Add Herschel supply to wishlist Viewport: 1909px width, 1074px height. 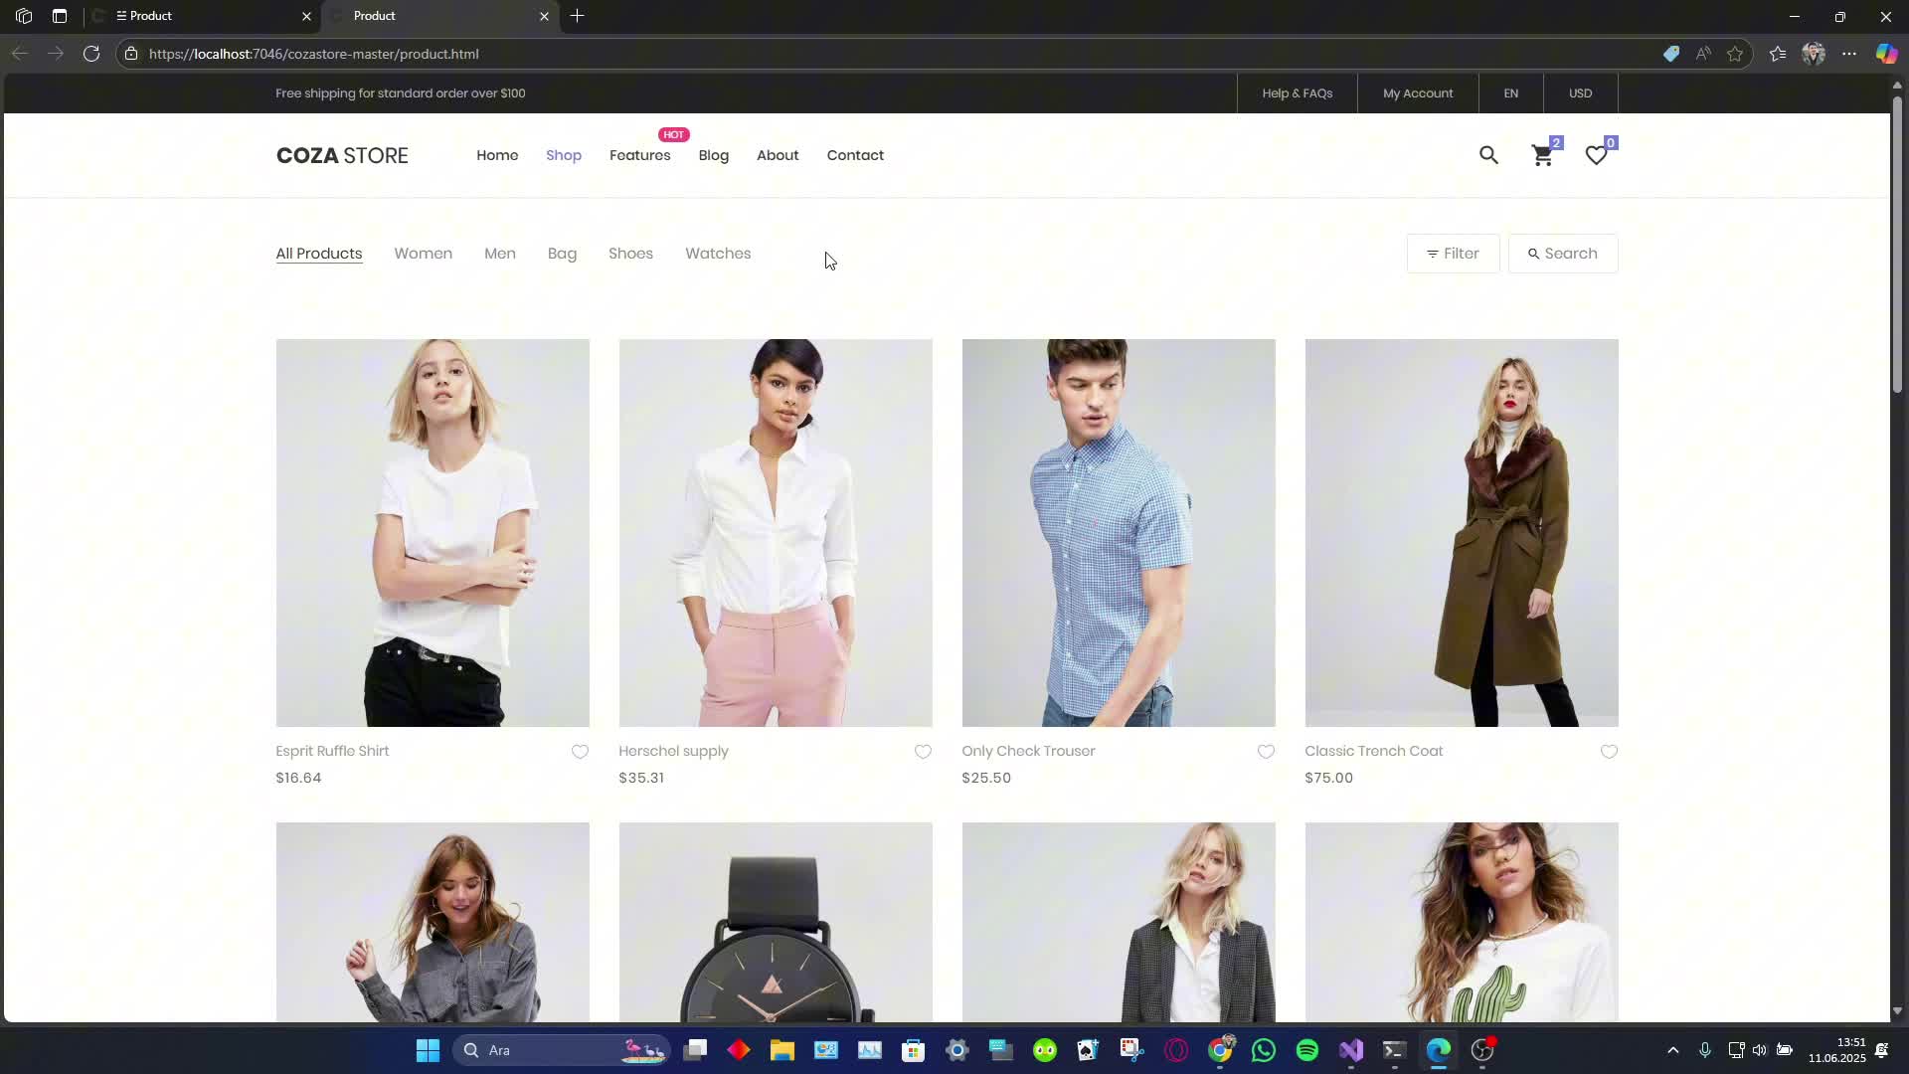click(x=923, y=752)
